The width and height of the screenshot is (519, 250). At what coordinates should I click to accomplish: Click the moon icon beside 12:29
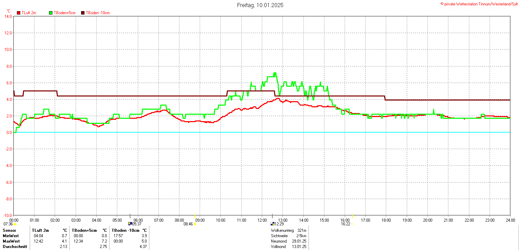pyautogui.click(x=272, y=224)
